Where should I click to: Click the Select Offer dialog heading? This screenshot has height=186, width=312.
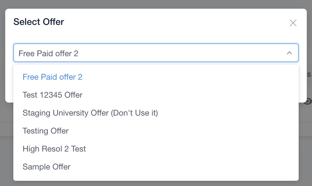[x=39, y=22]
